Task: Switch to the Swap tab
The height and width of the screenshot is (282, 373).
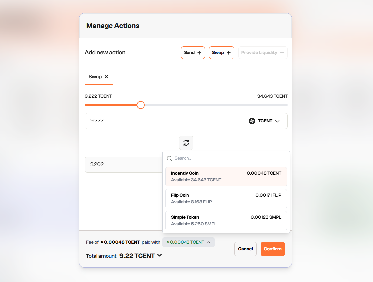Action: (x=95, y=77)
